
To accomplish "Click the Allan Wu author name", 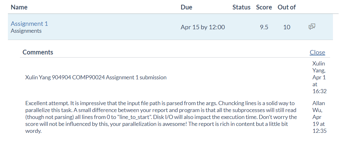I will click(318, 107).
